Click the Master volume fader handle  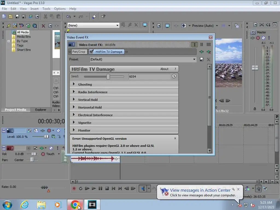(x=255, y=68)
